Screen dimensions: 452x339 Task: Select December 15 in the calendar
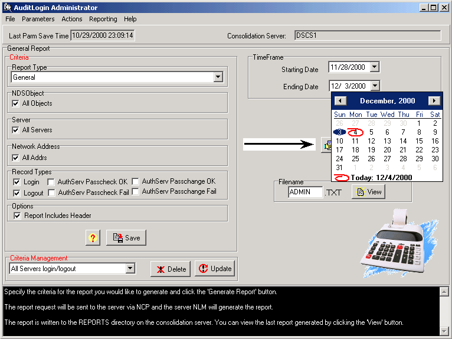point(419,141)
